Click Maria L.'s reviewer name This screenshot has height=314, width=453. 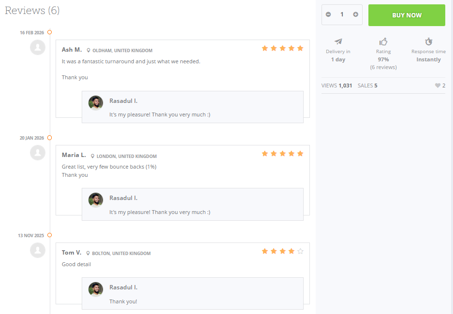tap(73, 155)
